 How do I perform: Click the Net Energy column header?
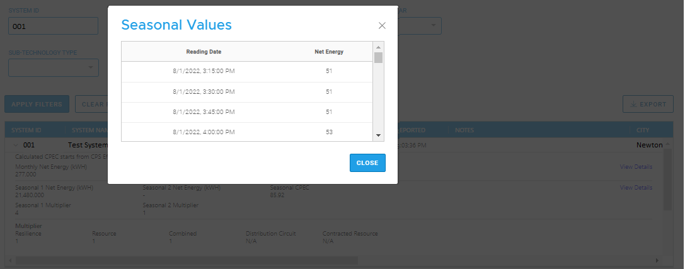point(329,52)
